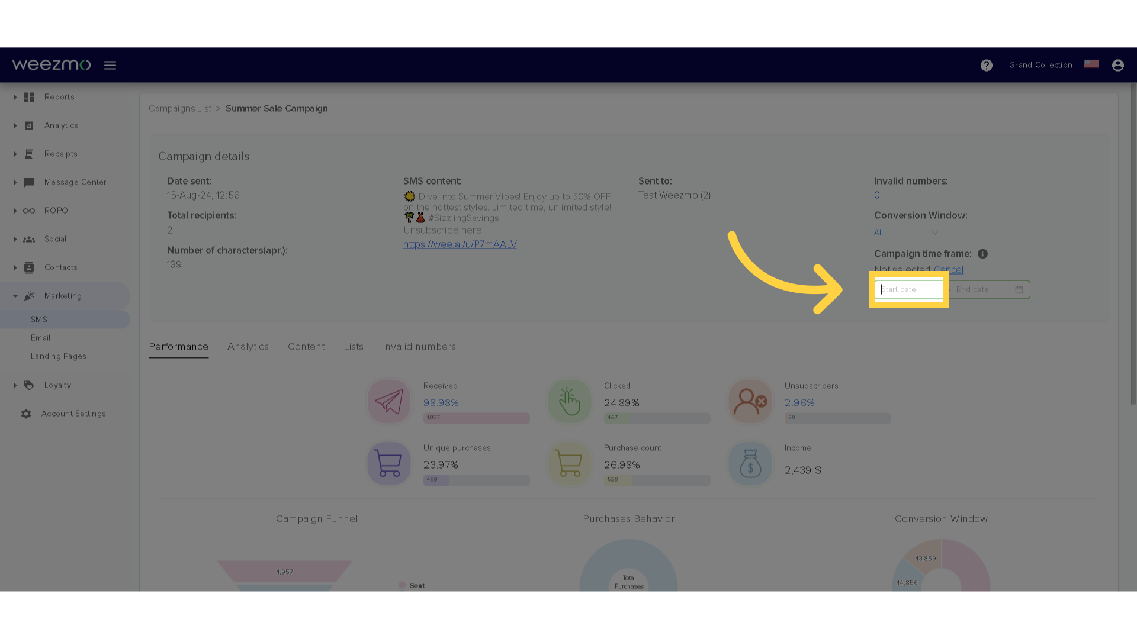1137x639 pixels.
Task: Click the Contacts icon in sidebar
Action: click(x=29, y=267)
